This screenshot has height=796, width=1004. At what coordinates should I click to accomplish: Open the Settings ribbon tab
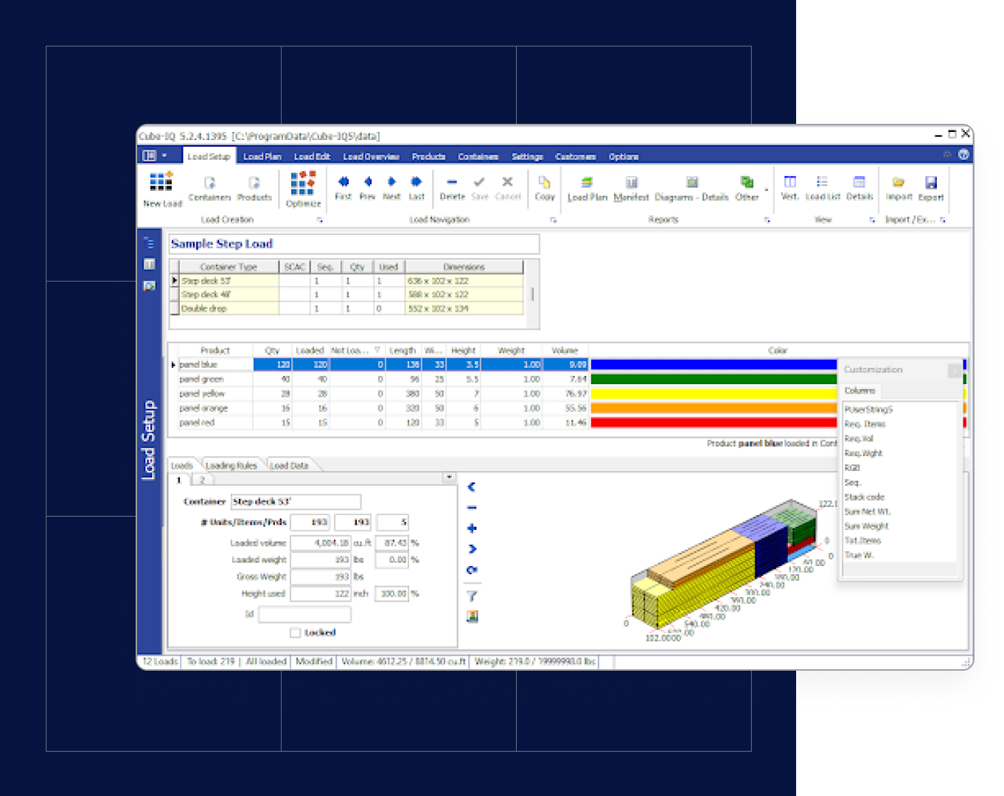[527, 156]
